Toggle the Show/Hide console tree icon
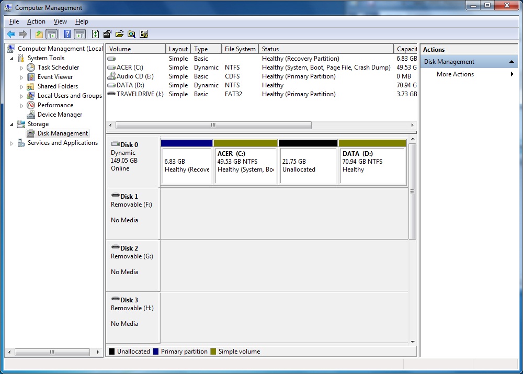Screen dimensions: 523x374 (51, 33)
